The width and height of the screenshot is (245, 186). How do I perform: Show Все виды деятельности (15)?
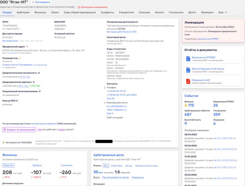point(121,32)
